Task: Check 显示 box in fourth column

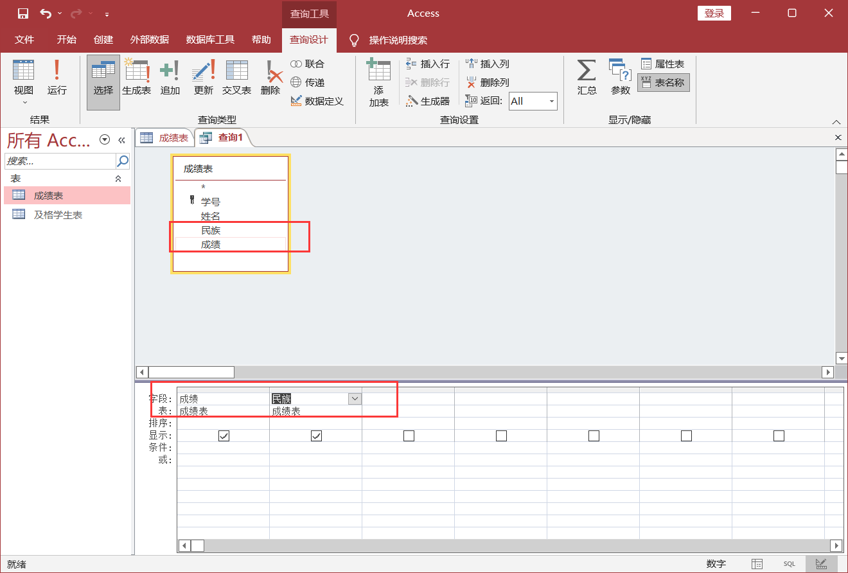Action: pos(501,436)
